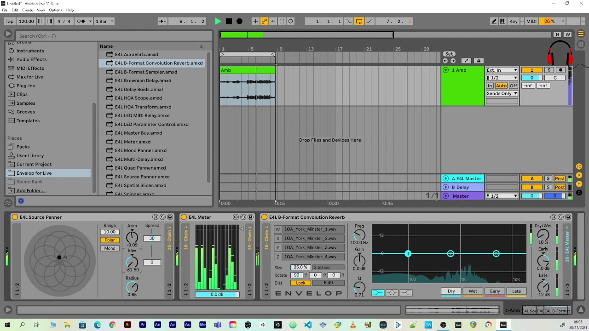Select E4L Meter.amxd file

pyautogui.click(x=133, y=142)
